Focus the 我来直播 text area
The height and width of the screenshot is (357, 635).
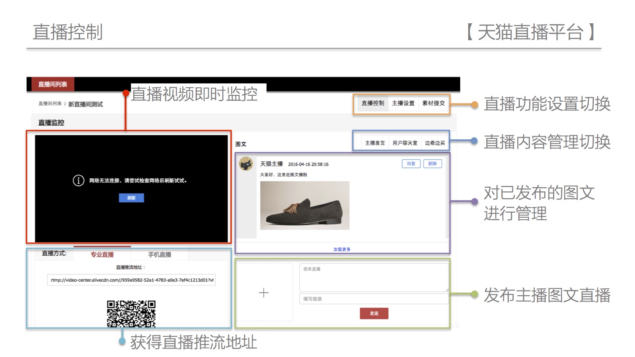[374, 278]
